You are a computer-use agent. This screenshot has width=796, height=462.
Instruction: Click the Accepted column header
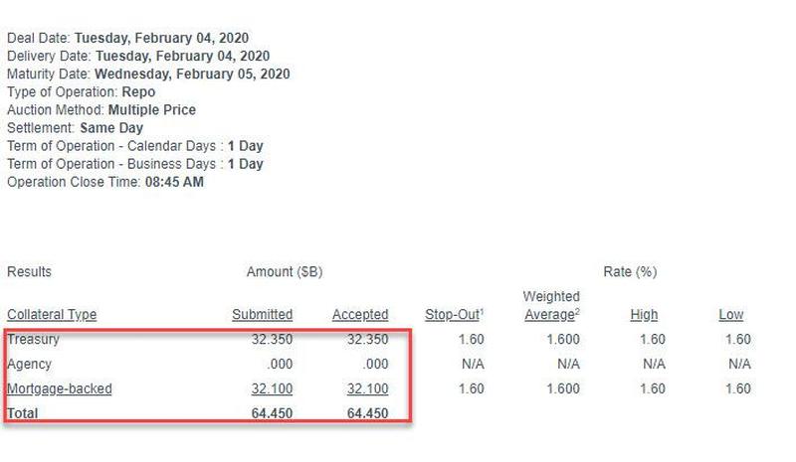pos(360,314)
